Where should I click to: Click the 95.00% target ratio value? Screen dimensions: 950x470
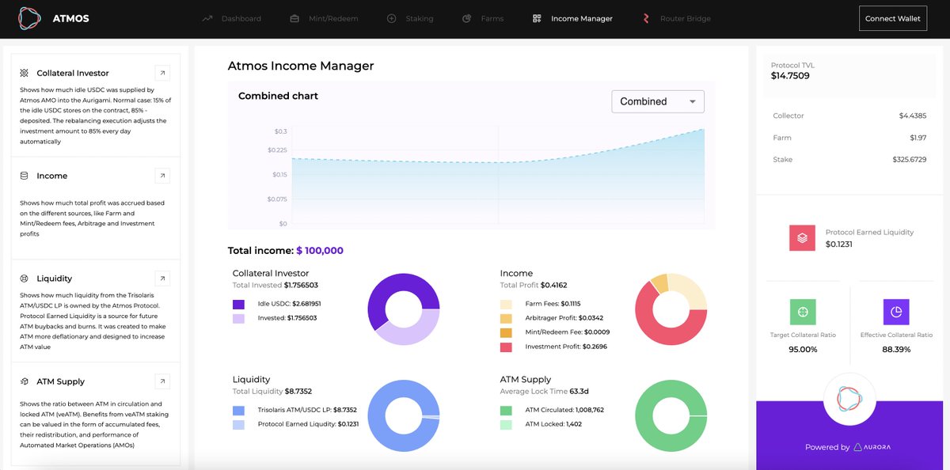pyautogui.click(x=803, y=349)
